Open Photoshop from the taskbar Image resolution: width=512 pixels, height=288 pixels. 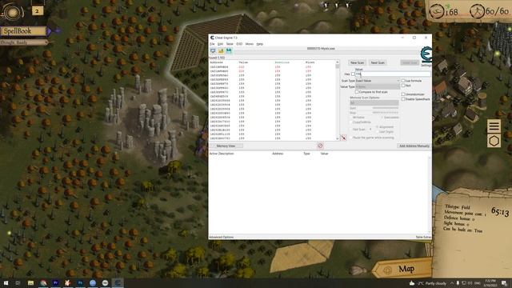click(80, 283)
